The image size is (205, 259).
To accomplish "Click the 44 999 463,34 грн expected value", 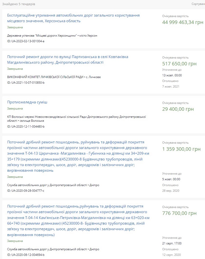I will (x=183, y=22).
